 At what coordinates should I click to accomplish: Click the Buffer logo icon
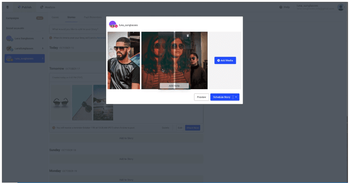point(7,7)
